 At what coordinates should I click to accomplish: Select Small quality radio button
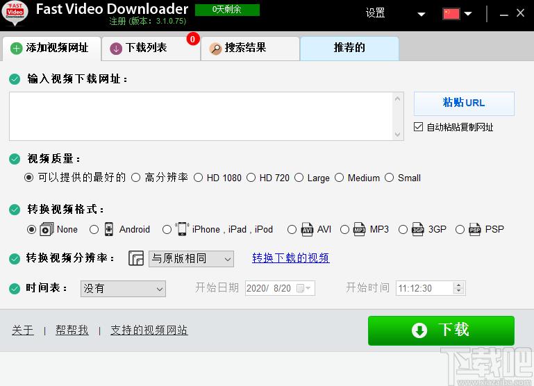point(390,178)
